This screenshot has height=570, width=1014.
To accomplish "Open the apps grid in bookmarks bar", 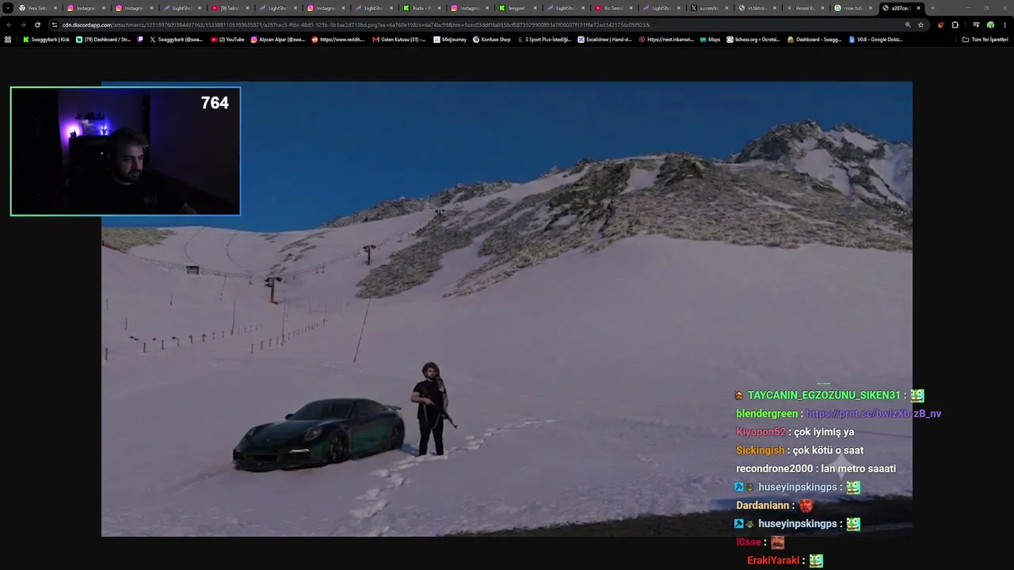I will (x=8, y=39).
